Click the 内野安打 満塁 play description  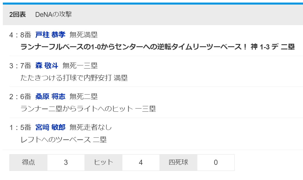pos(74,78)
